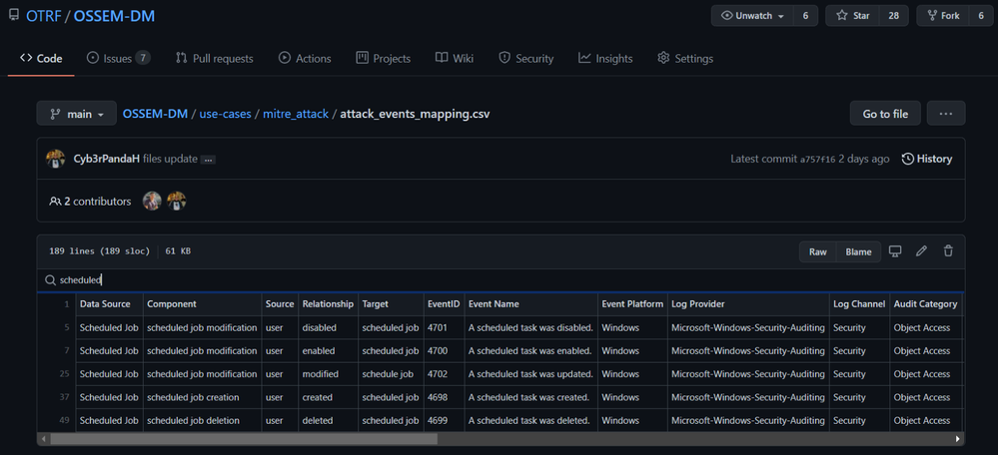Click the EventID column header

(x=444, y=303)
